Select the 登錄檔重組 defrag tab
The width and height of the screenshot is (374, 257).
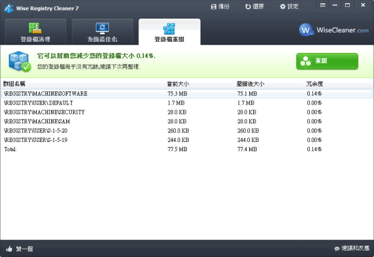pos(170,32)
